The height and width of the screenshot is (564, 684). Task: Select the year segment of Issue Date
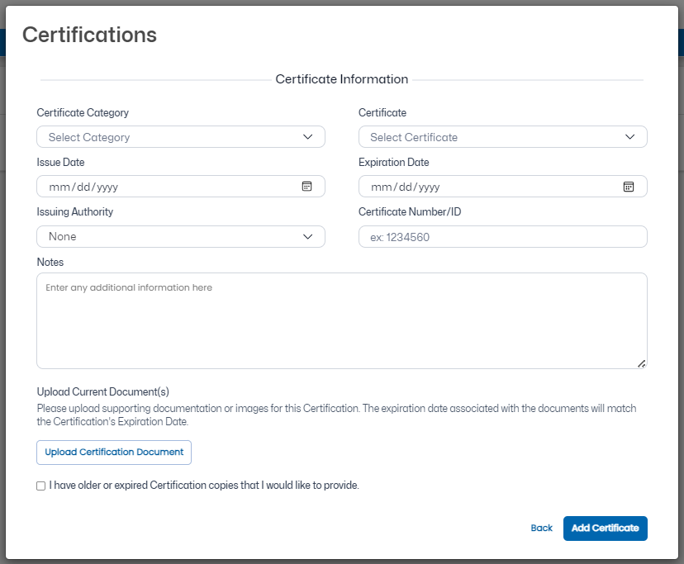107,187
